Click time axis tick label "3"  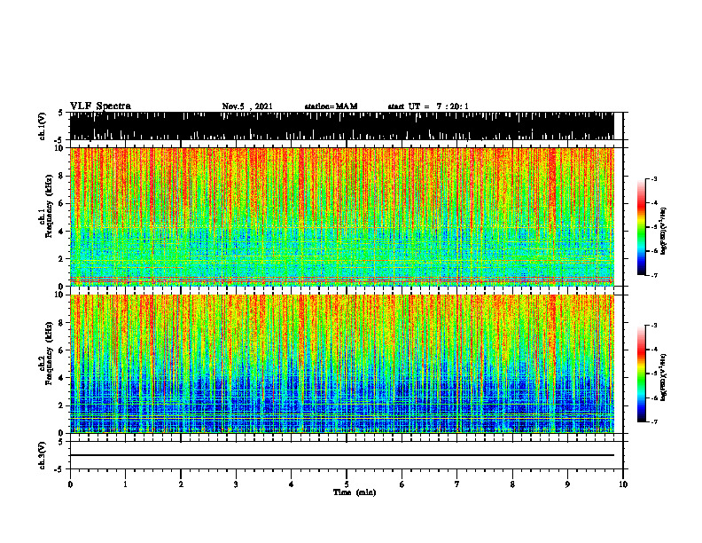[x=236, y=484]
